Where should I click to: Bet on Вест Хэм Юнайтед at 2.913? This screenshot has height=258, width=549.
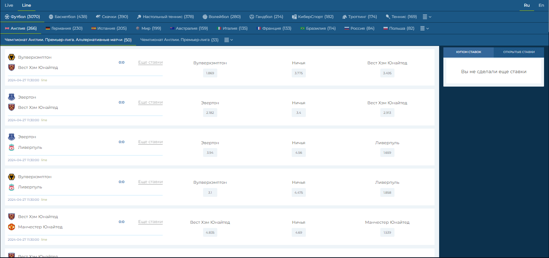[x=387, y=113]
